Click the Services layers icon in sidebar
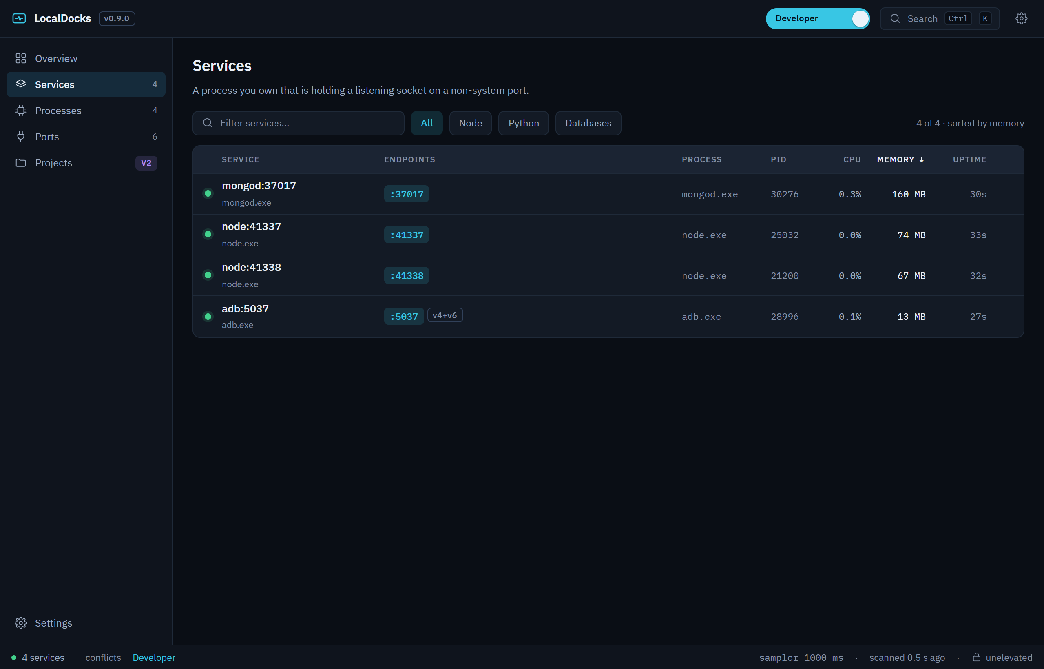 [x=21, y=84]
